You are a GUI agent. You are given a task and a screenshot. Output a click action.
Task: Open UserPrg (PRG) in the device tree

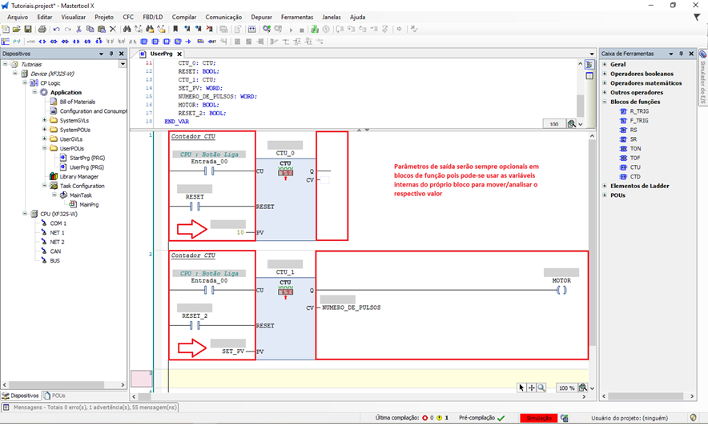86,167
